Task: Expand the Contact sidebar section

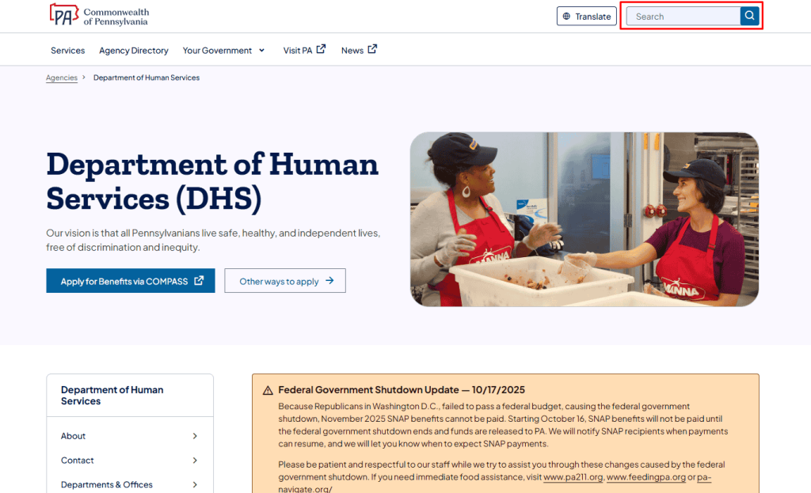Action: tap(195, 461)
